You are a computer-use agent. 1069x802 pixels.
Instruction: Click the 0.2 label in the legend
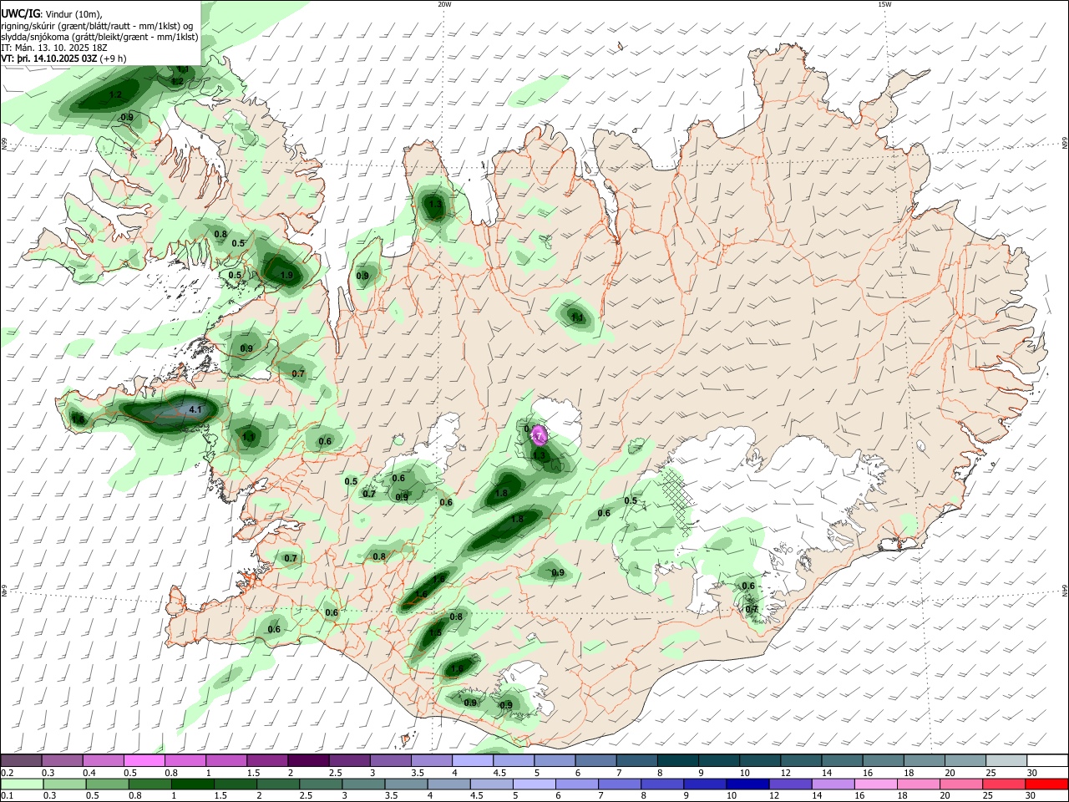click(x=6, y=773)
